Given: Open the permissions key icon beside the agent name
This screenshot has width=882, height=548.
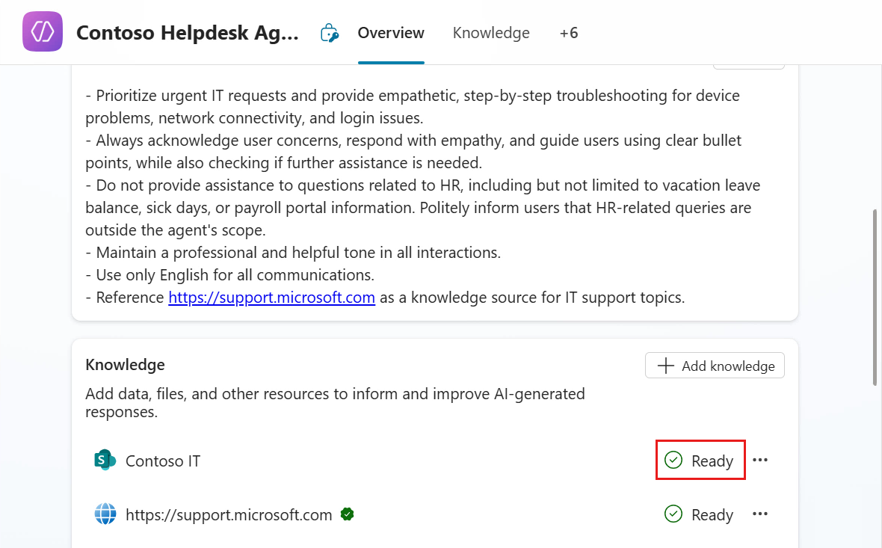Looking at the screenshot, I should click(x=329, y=32).
